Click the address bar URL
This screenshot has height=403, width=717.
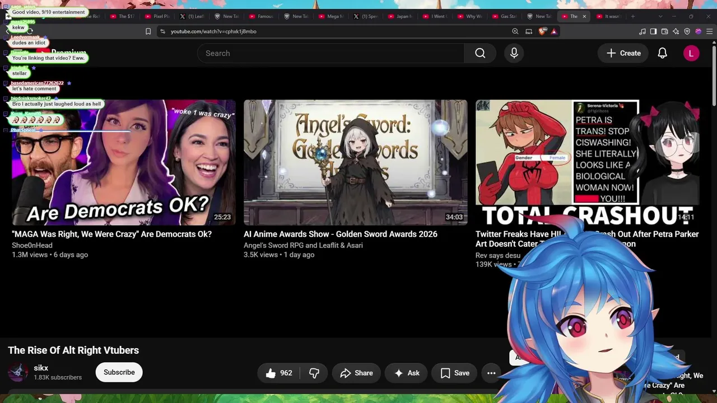213,31
